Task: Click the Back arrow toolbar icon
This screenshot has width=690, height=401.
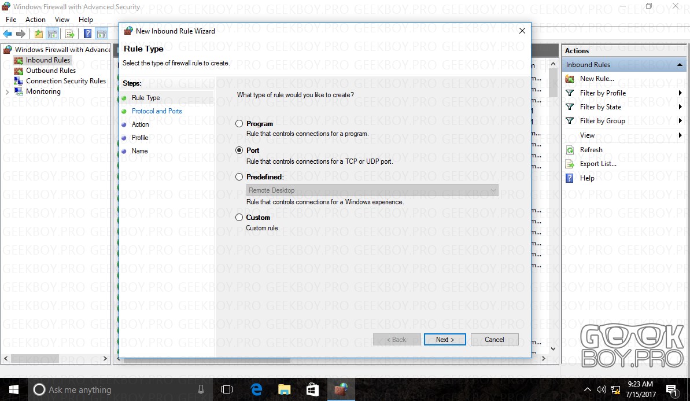Action: (x=8, y=34)
